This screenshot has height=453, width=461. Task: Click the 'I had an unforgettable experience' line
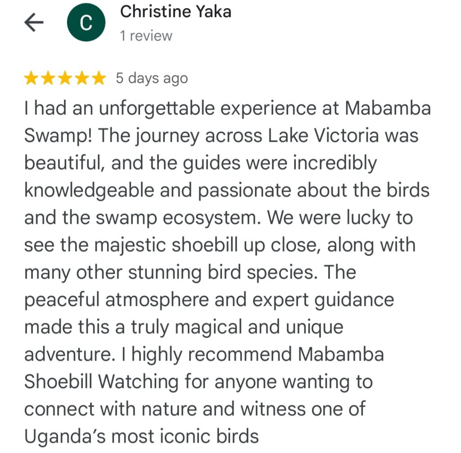(x=227, y=109)
